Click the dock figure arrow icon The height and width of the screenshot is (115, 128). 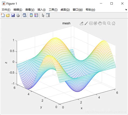(126, 9)
